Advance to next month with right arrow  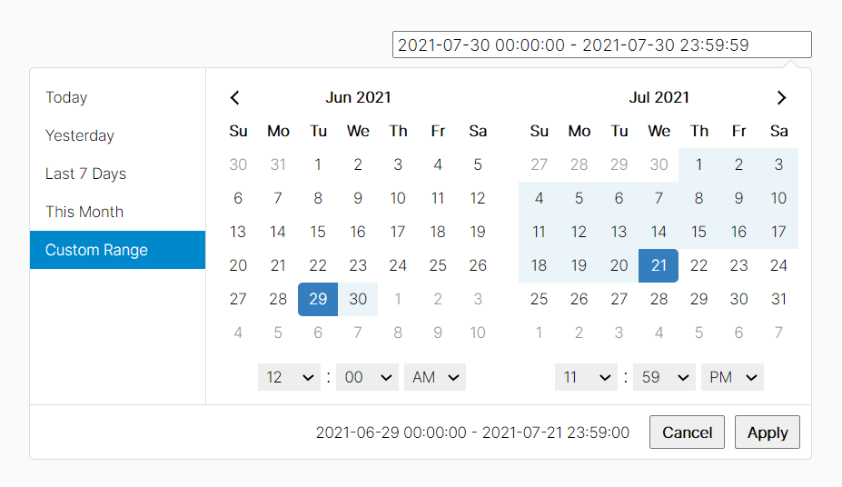point(781,98)
